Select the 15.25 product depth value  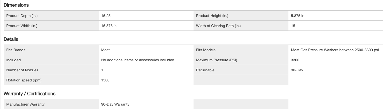(x=106, y=16)
